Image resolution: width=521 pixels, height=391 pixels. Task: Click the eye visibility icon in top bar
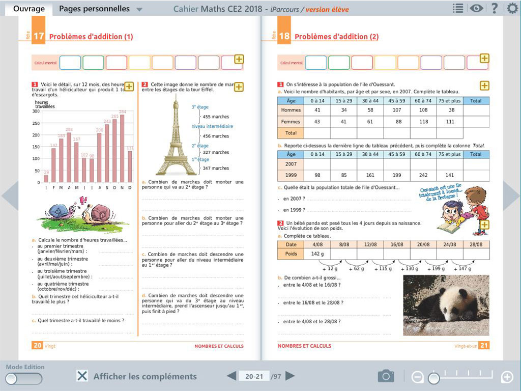pyautogui.click(x=476, y=8)
